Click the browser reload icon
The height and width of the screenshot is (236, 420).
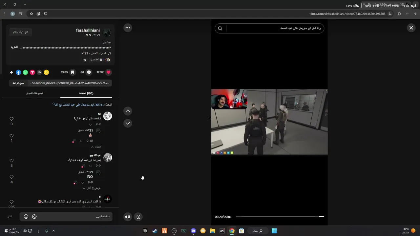[x=399, y=14]
